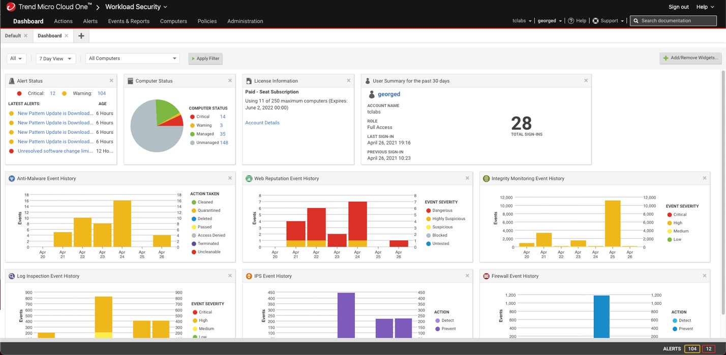Close the Log Inspection Event History widget
Viewport: 726px width, 355px height.
point(230,276)
